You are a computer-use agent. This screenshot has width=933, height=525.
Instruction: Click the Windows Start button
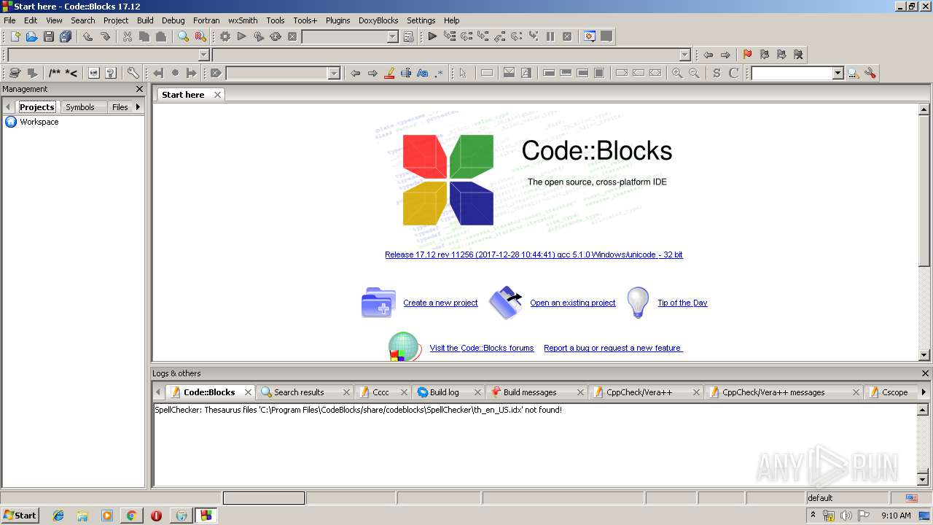click(x=20, y=516)
